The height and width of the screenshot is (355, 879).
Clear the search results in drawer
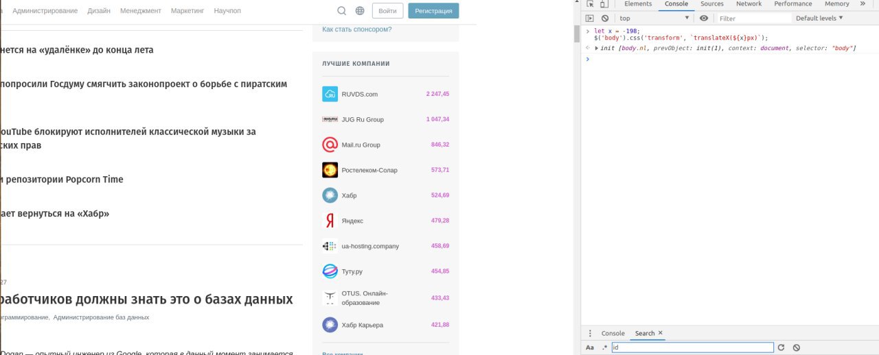tap(797, 347)
